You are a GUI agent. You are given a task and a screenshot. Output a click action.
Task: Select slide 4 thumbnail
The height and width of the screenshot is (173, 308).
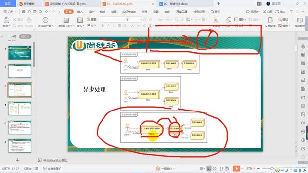pyautogui.click(x=20, y=109)
